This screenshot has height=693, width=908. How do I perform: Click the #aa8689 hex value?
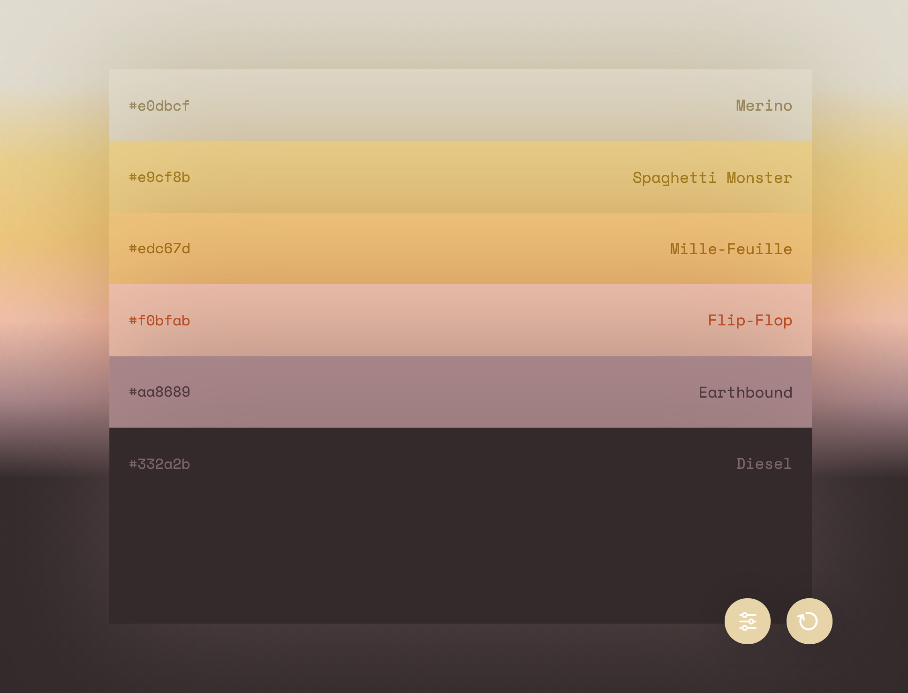pyautogui.click(x=159, y=392)
